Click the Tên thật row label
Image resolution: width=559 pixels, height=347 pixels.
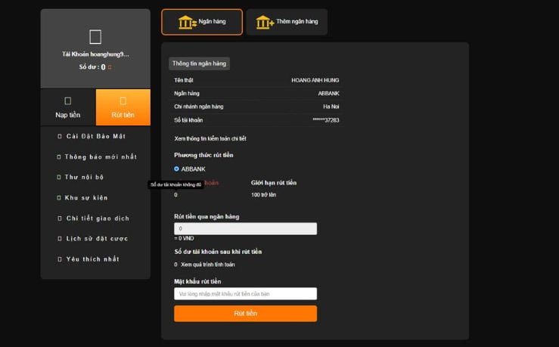(184, 80)
